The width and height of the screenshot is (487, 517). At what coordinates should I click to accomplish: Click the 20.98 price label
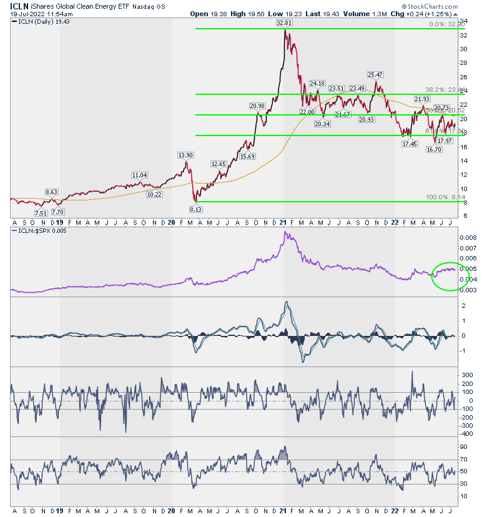257,106
